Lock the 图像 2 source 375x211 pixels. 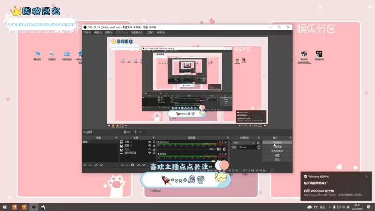click(154, 145)
